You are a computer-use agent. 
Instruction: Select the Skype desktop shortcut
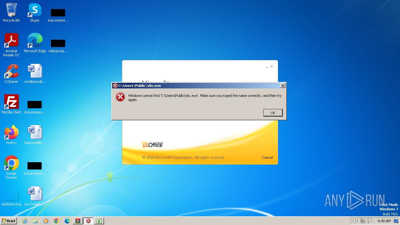[x=35, y=12]
